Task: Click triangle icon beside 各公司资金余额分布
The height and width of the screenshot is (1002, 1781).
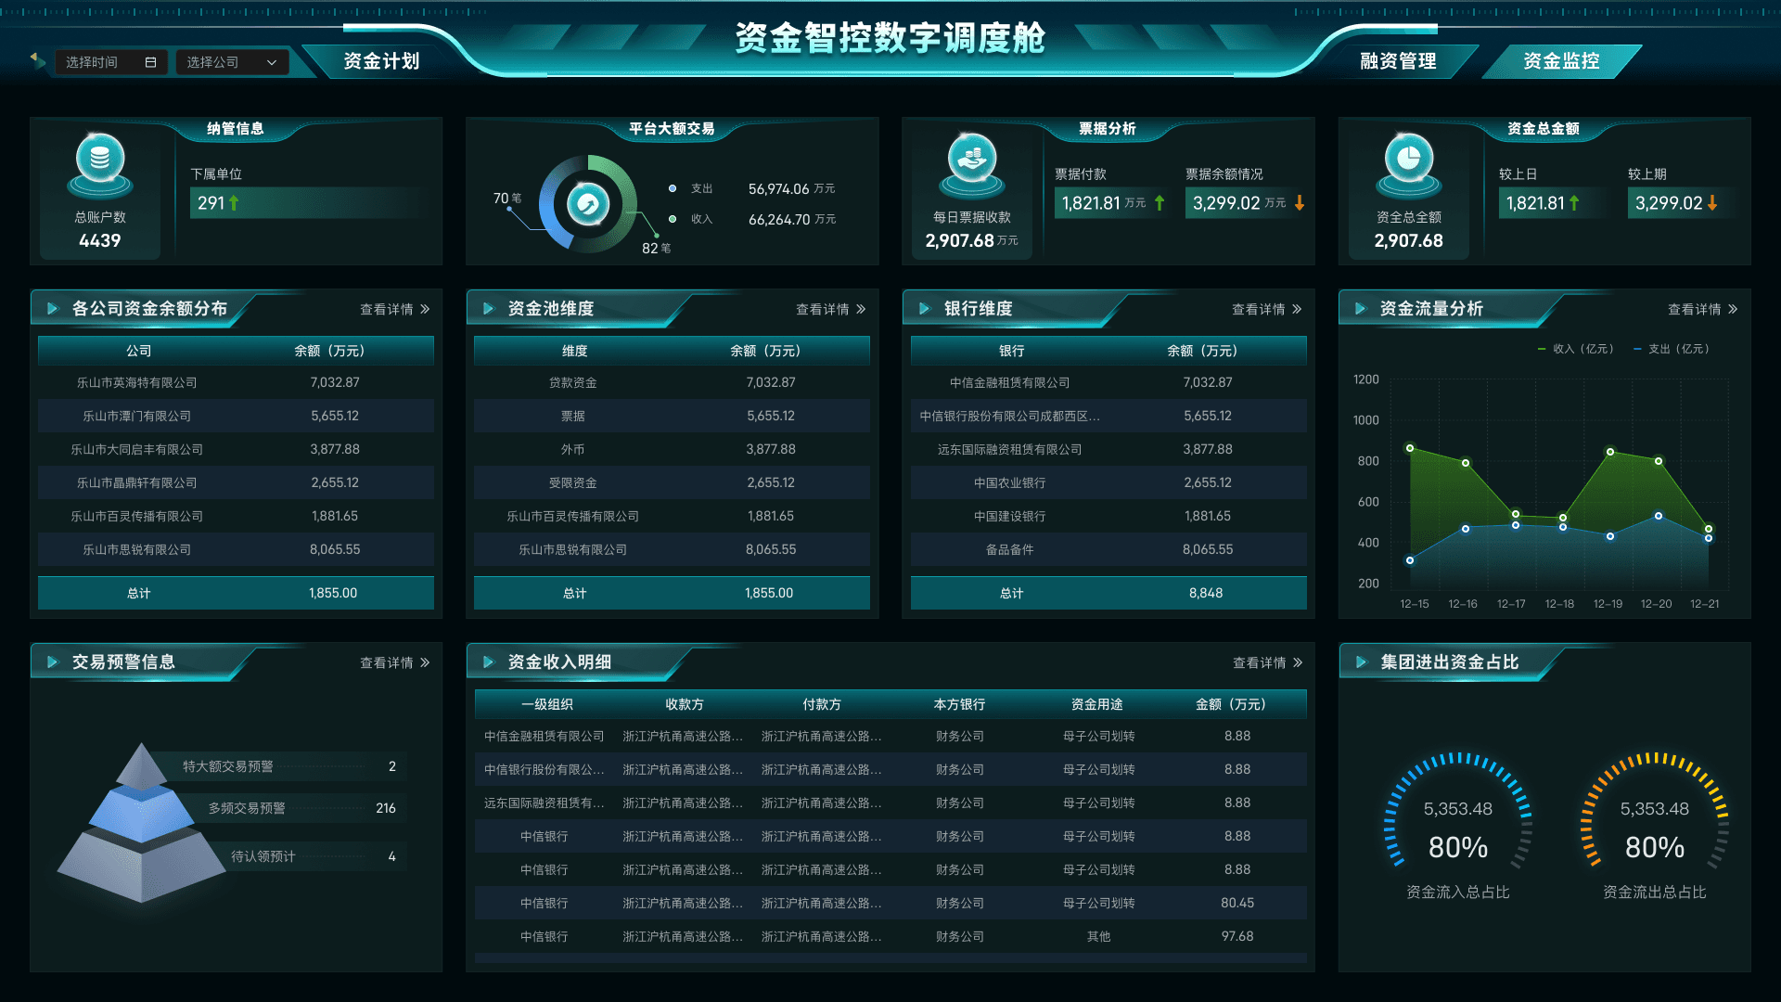Action: [x=53, y=308]
